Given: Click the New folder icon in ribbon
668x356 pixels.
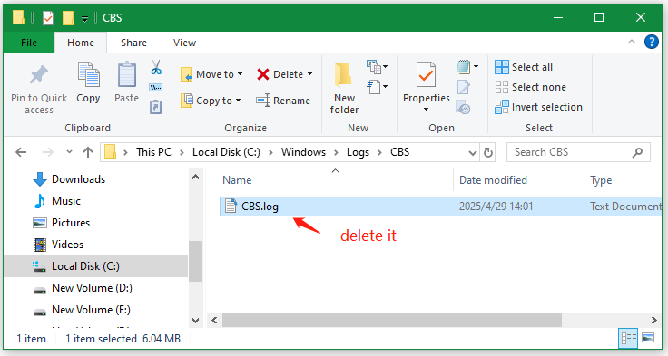Looking at the screenshot, I should (x=343, y=75).
